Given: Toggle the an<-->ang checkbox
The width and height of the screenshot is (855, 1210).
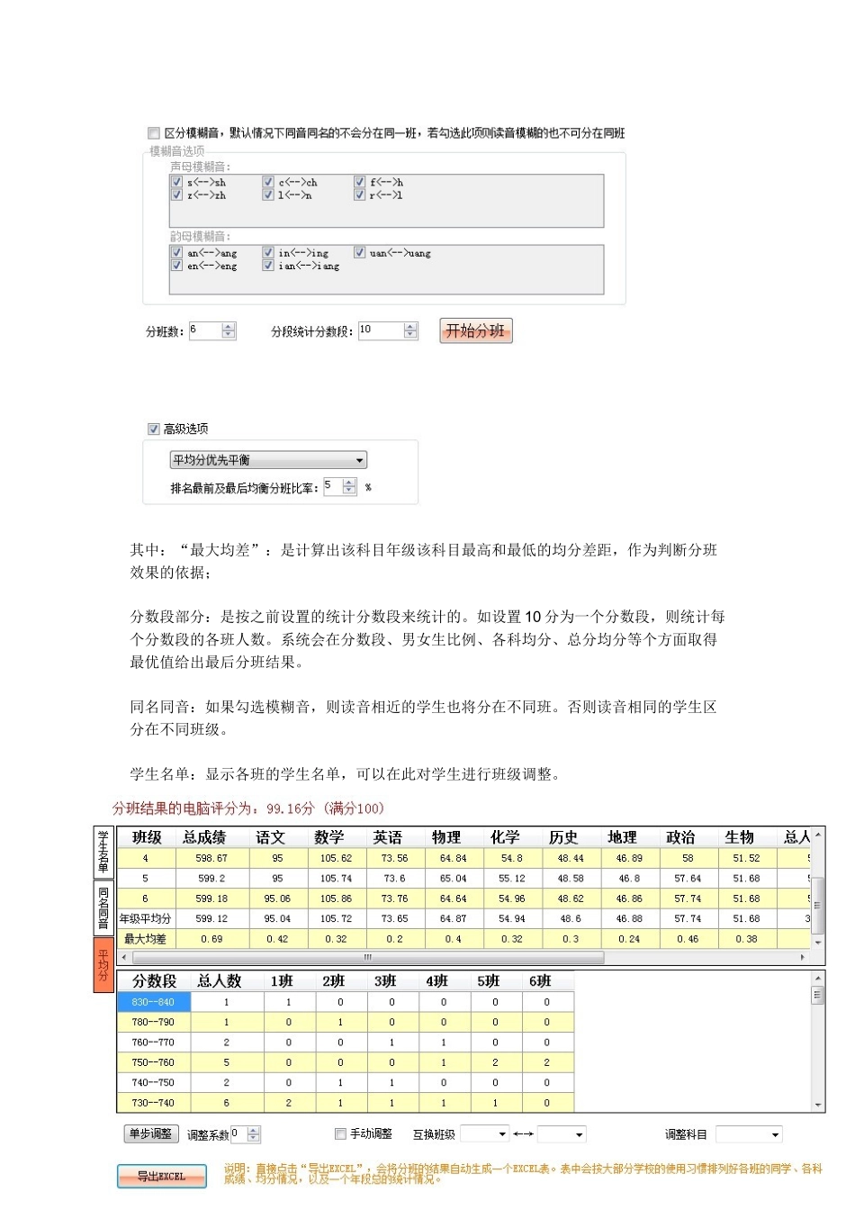Looking at the screenshot, I should [x=176, y=253].
